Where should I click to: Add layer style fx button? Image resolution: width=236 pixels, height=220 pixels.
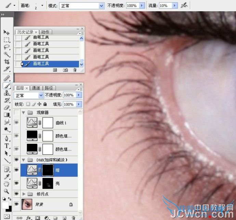[x=28, y=218]
